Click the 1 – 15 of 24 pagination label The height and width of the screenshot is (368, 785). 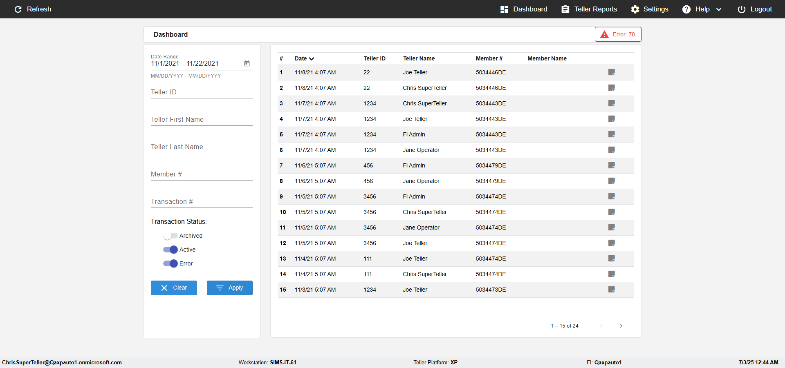(564, 326)
